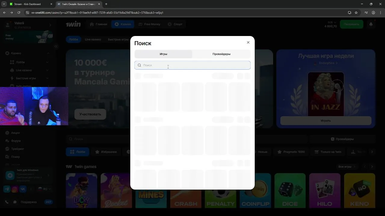Open the Казино nav item in header
Viewport: 385px width, 216px height.
point(123,24)
